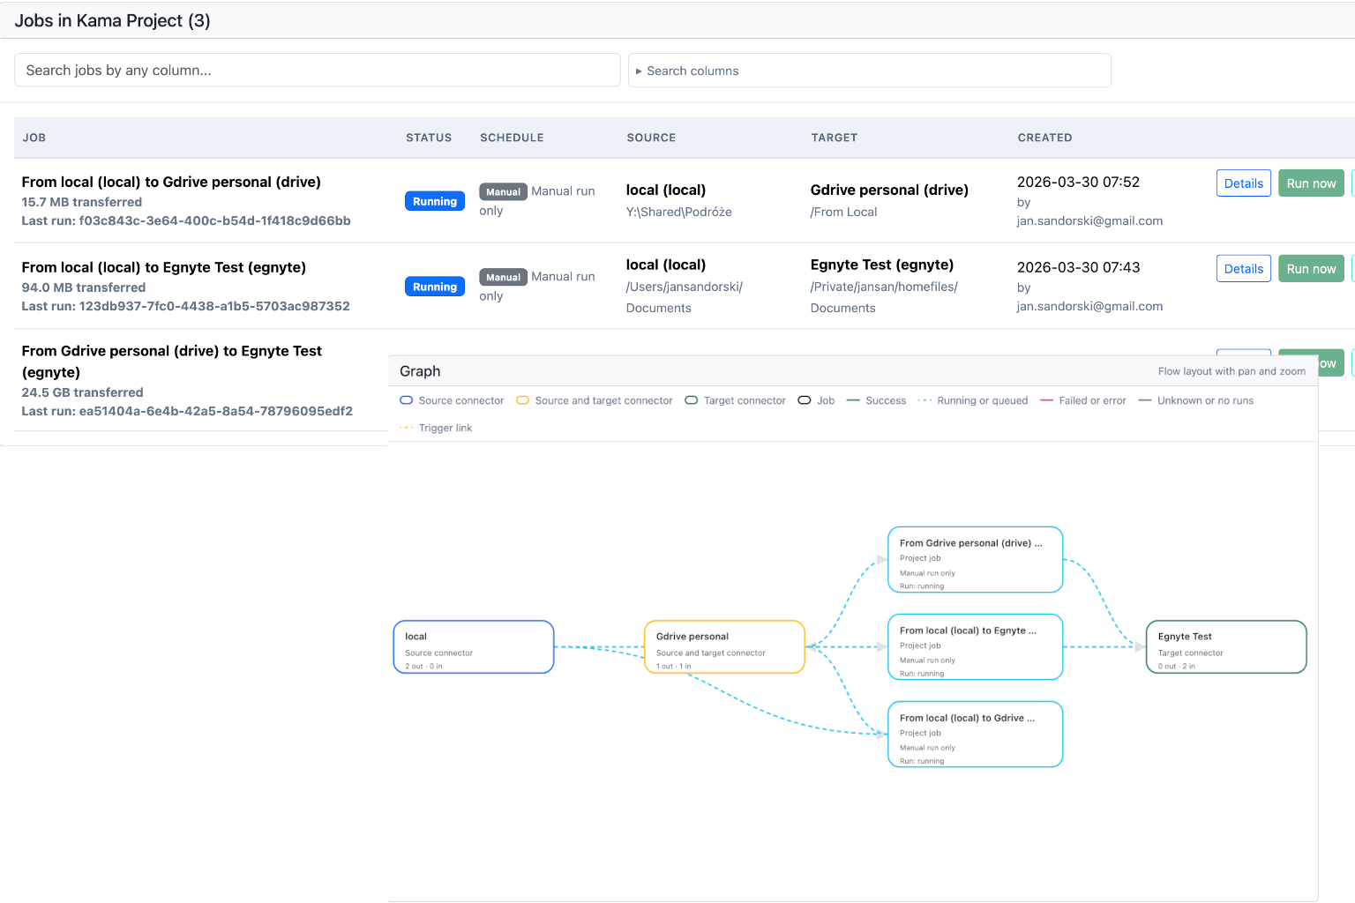Click the yellow Source and target connector legend icon
This screenshot has height=903, width=1355.
[522, 400]
